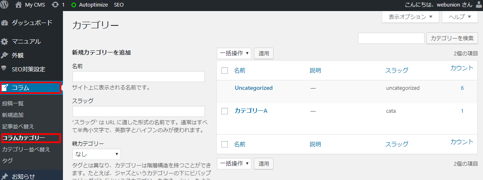Expand the 表示オプション panel
Viewport: 483px width, 180px height.
(x=410, y=17)
